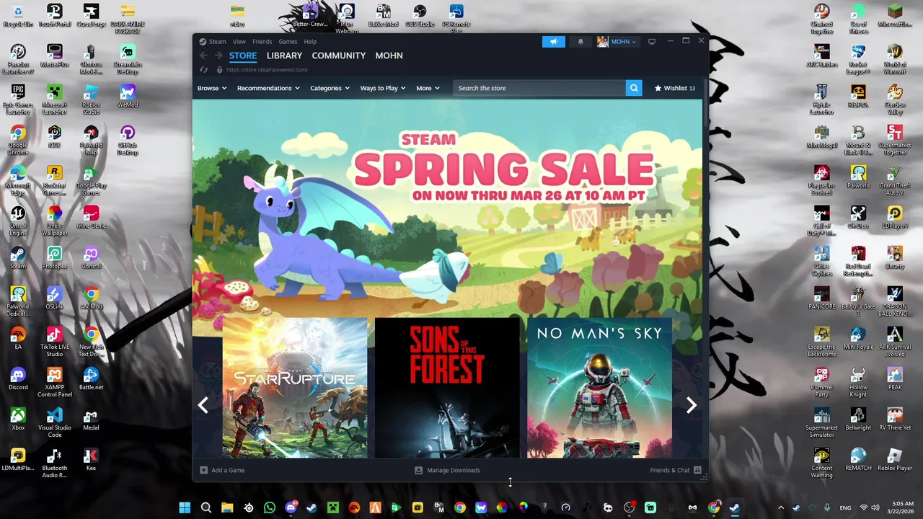Open Manage Downloads
Screen dimensions: 923x519
447,470
